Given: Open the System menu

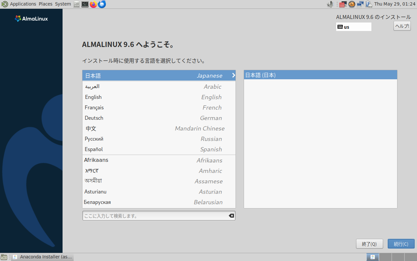Looking at the screenshot, I should (x=63, y=4).
